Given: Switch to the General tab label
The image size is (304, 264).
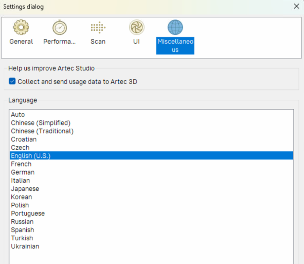Looking at the screenshot, I should (21, 42).
